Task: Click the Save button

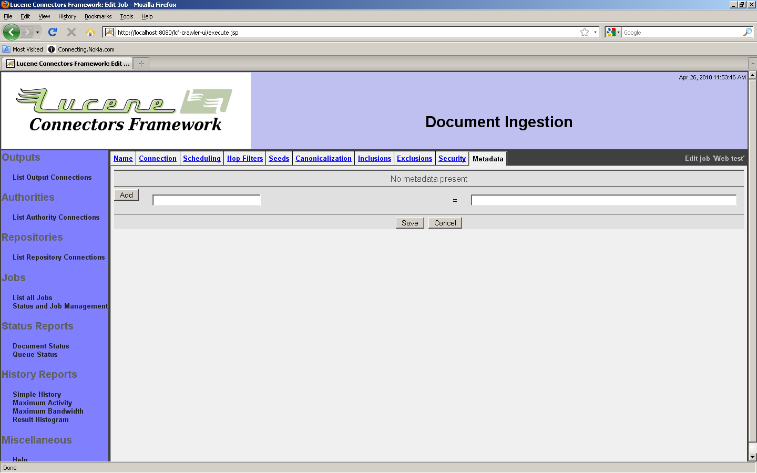Action: [410, 223]
